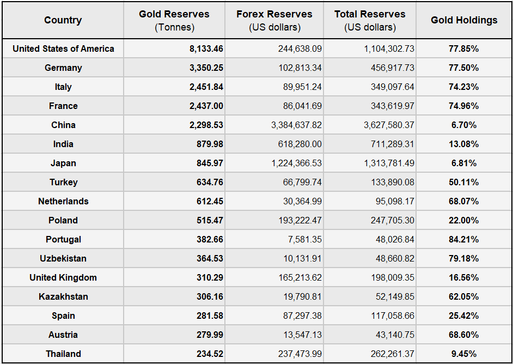Select Thailand's total reserves cell 262,261.37
The image size is (513, 364).
(389, 354)
